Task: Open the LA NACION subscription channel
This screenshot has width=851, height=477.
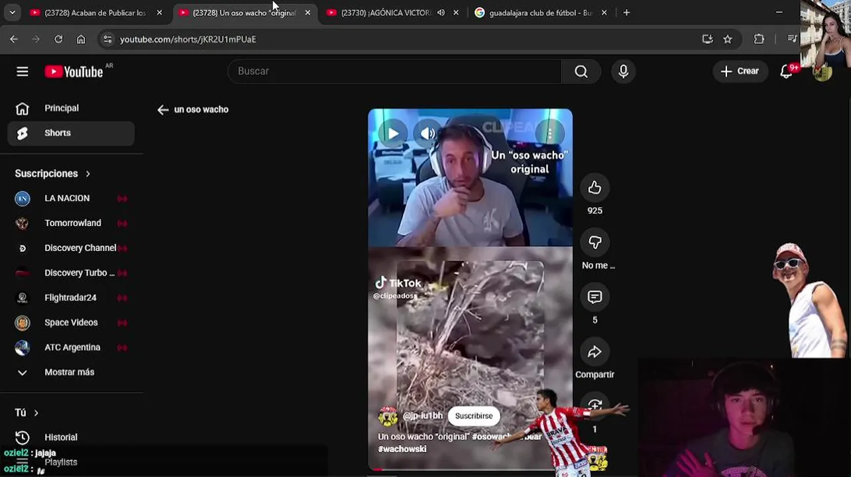Action: tap(71, 198)
